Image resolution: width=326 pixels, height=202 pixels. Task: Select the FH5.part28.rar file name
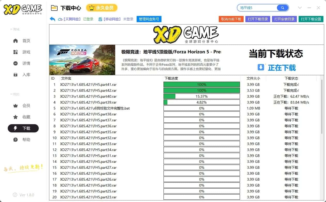pyautogui.click(x=88, y=173)
